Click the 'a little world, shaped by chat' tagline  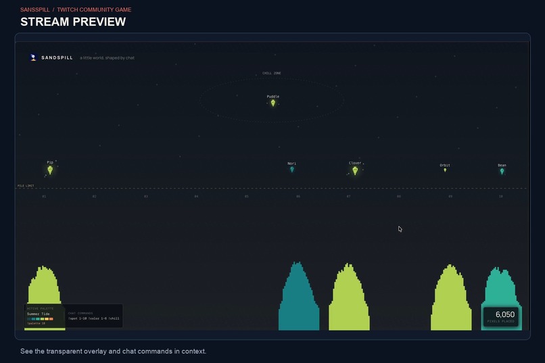(x=107, y=57)
